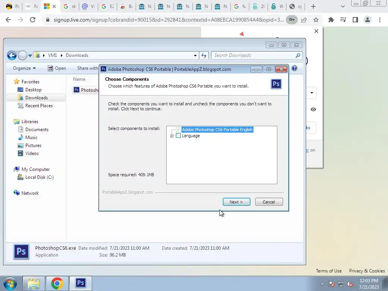The width and height of the screenshot is (388, 291).
Task: Open Recent Places in Favorites
Action: (x=35, y=105)
